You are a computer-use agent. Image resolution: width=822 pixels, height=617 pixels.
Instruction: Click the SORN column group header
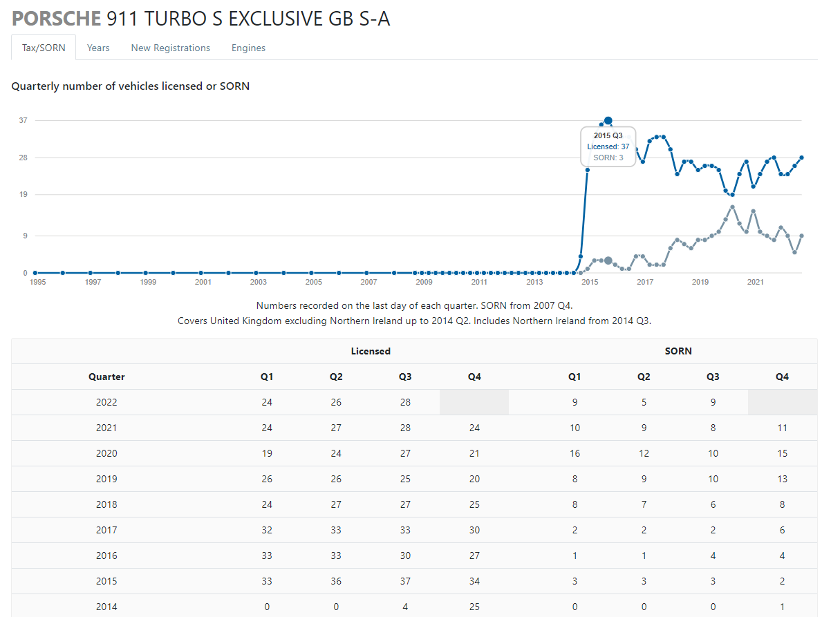click(678, 351)
